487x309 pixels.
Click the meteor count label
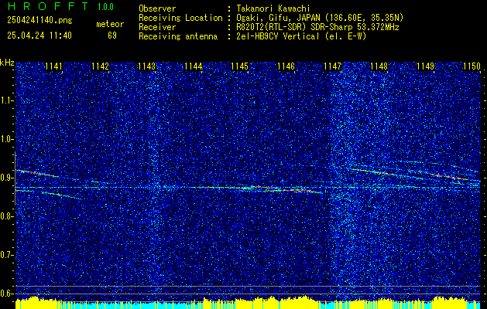[110, 25]
